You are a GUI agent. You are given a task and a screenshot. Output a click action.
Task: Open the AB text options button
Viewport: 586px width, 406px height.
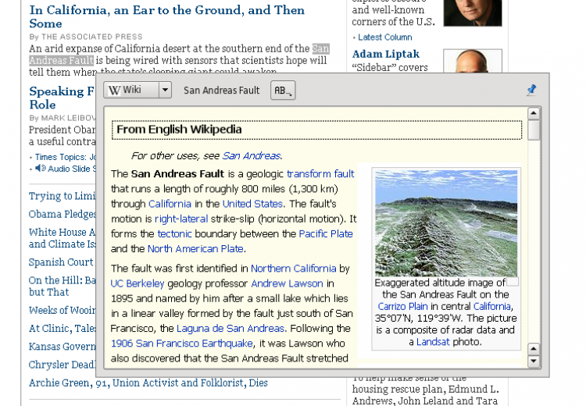(x=283, y=91)
